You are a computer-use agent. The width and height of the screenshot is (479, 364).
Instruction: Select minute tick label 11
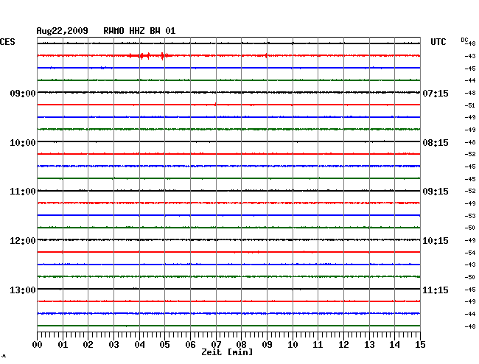pos(318,344)
